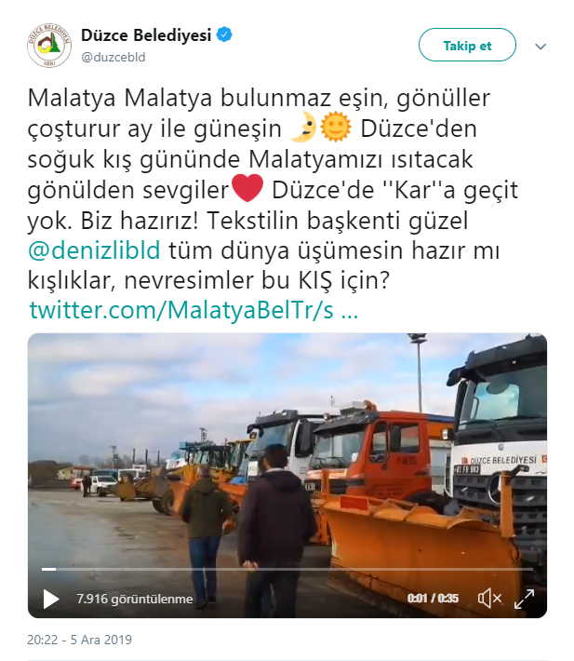Click the sun emoji in tweet

pyautogui.click(x=336, y=128)
